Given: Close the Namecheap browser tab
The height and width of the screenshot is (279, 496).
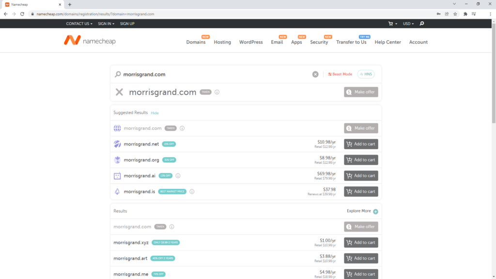Looking at the screenshot, I should point(60,4).
